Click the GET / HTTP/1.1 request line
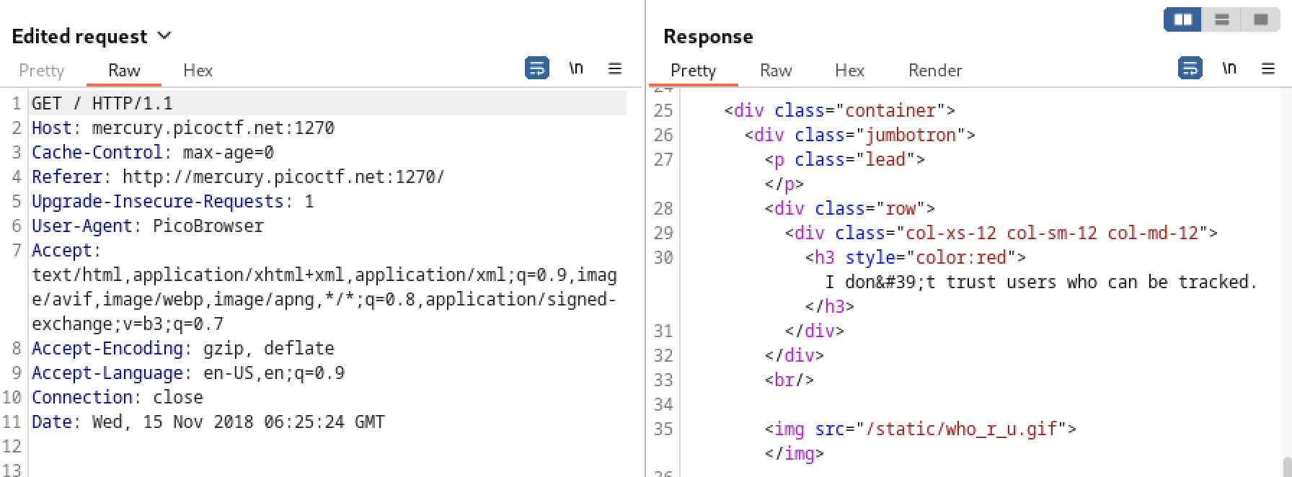 tap(102, 104)
